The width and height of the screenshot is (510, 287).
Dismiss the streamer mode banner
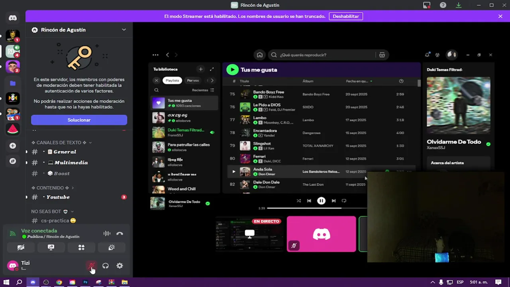pyautogui.click(x=500, y=16)
